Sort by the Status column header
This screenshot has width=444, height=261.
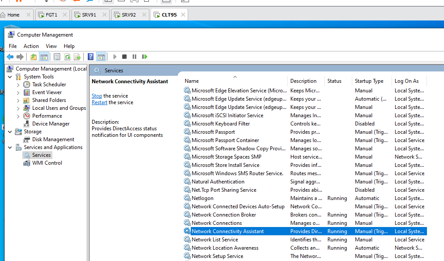coord(338,81)
